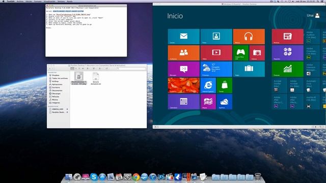Open the Trash in the Dock
326x183 pixels.
(x=258, y=176)
